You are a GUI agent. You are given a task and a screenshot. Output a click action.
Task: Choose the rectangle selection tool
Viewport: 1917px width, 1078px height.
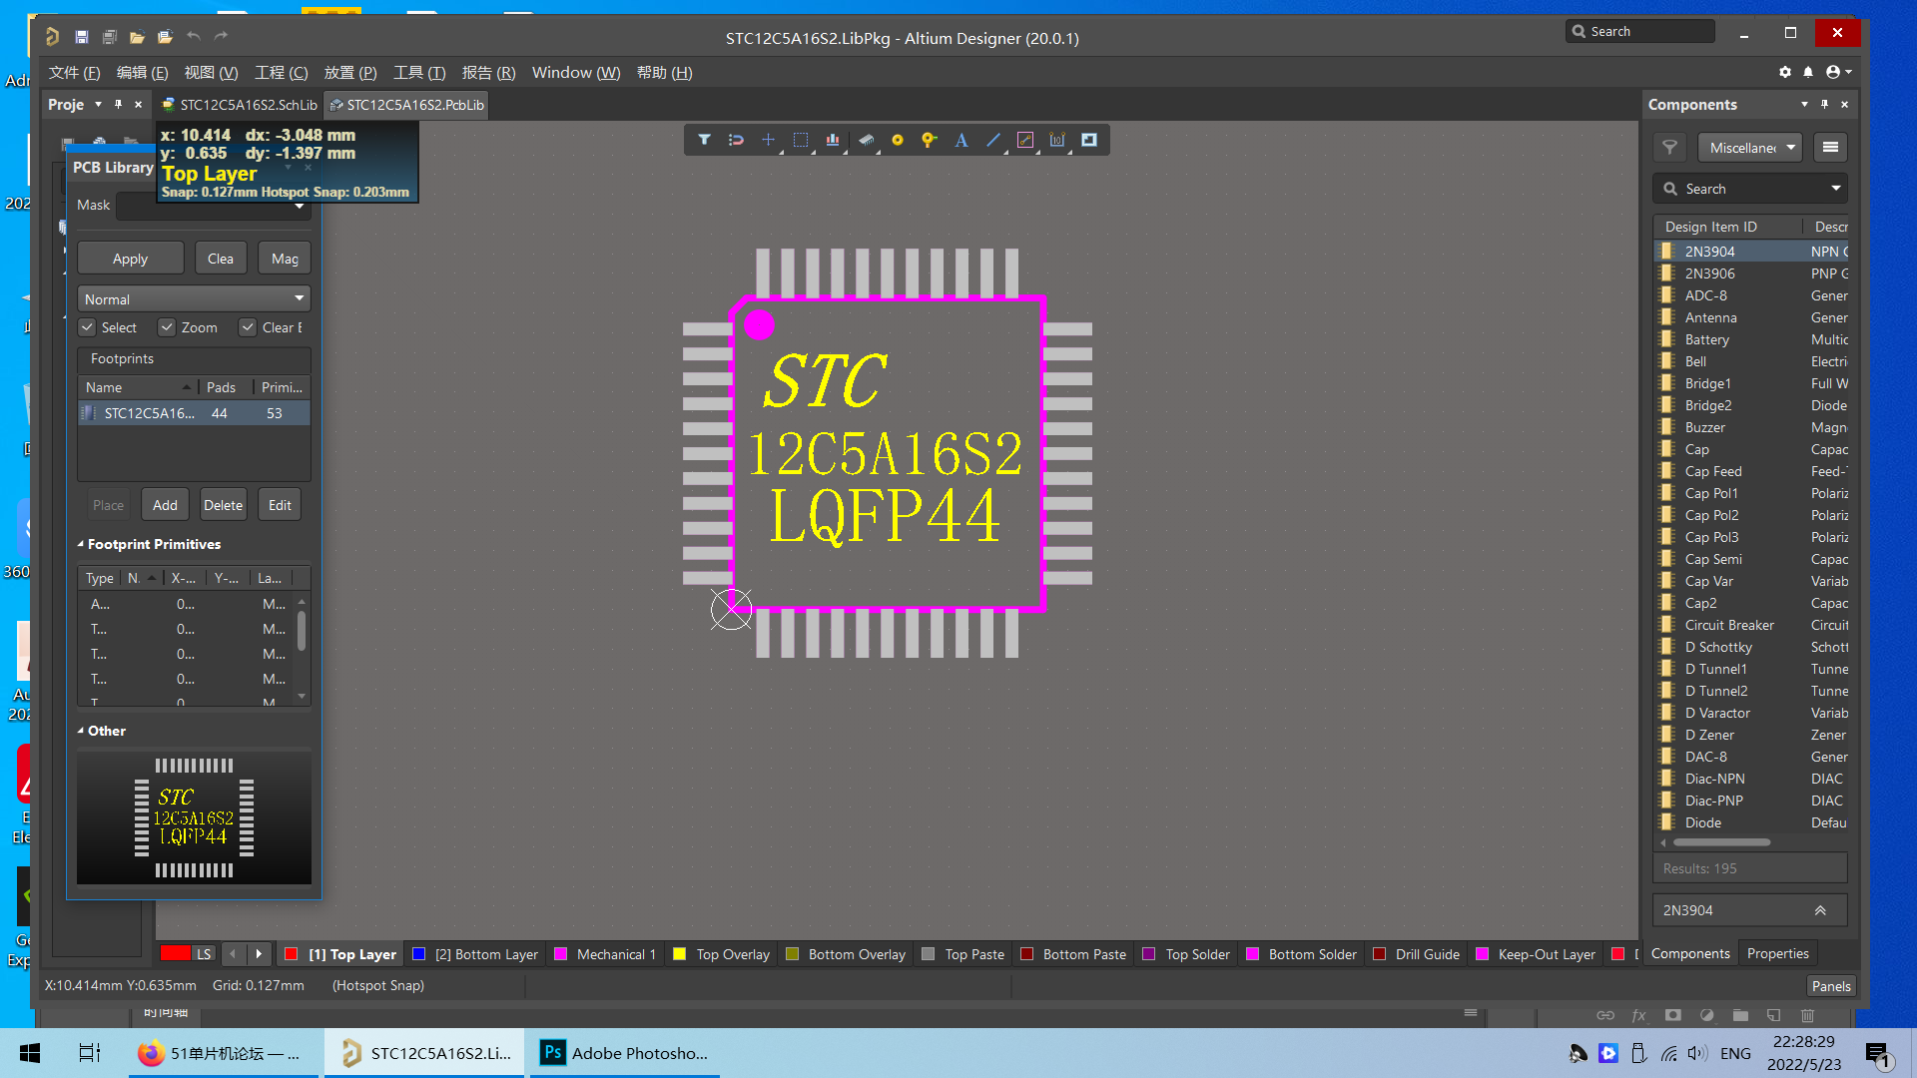click(x=801, y=140)
